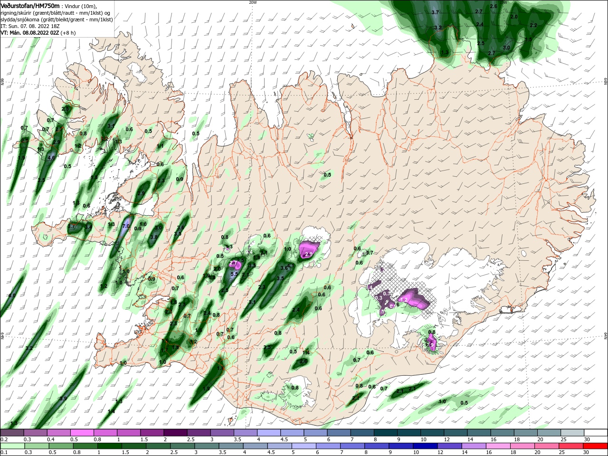
Task: Click the Veðurstofan/HM750m map title
Action: pos(30,5)
